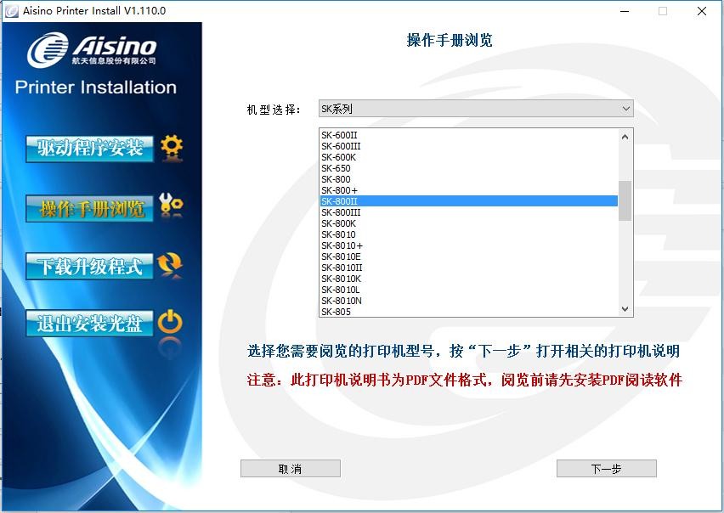724x513 pixels.
Task: Select SK-800K in the model list
Action: click(x=469, y=223)
